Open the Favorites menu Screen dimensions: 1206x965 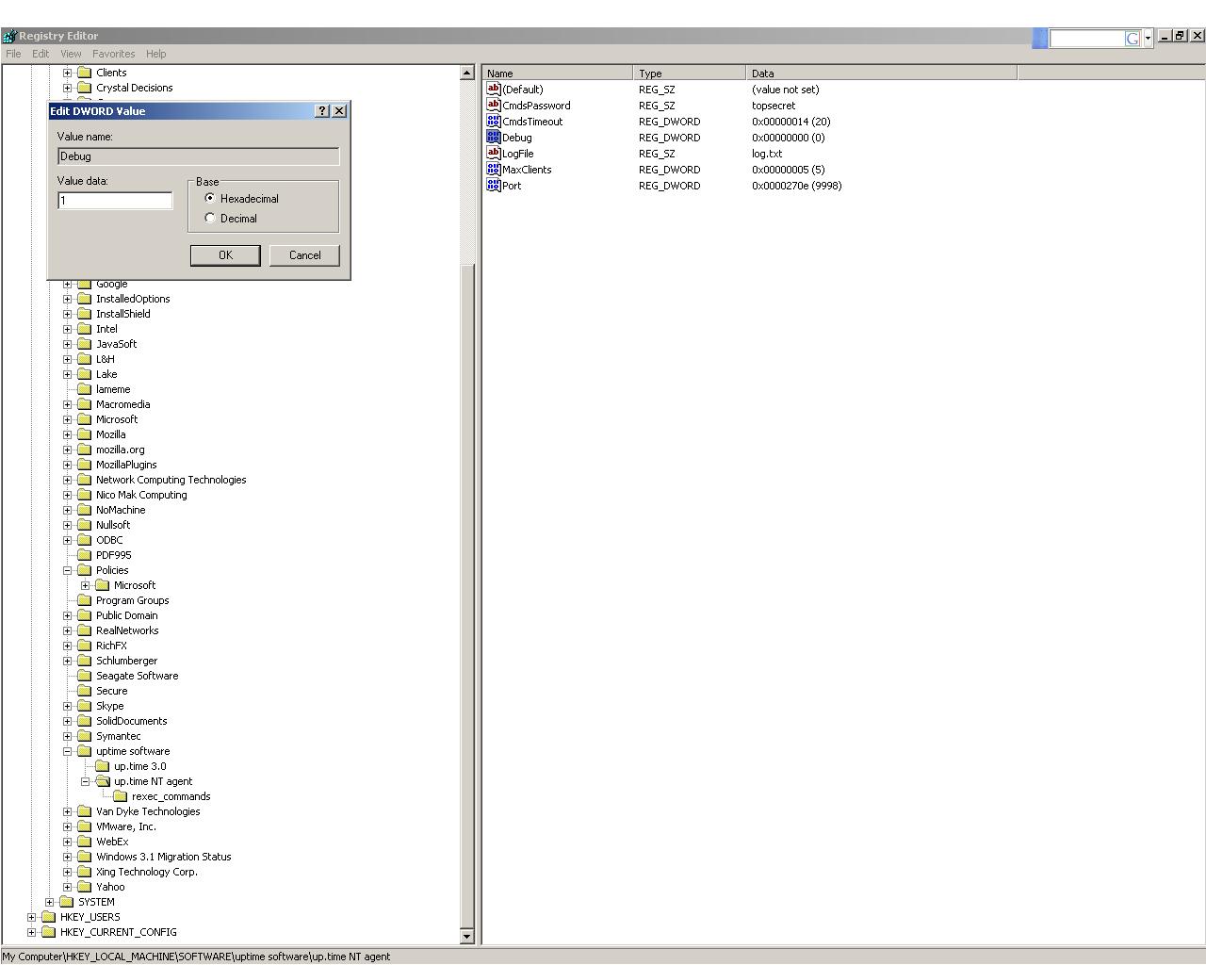point(113,54)
